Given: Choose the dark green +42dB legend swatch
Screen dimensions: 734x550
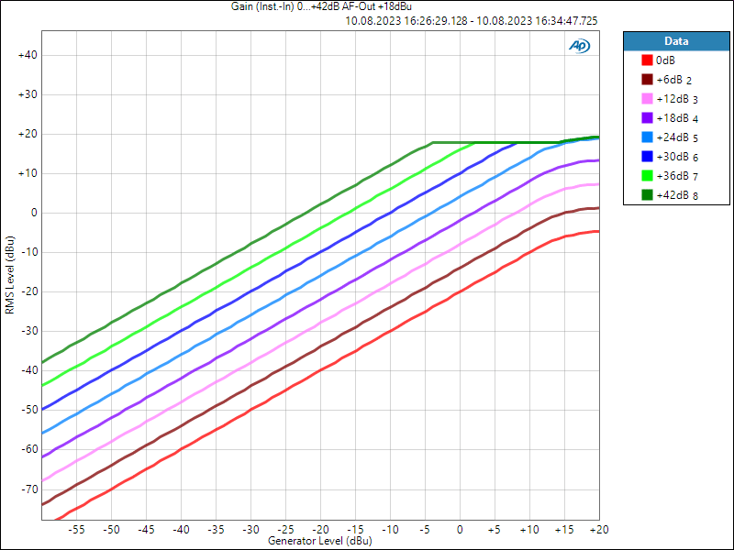Looking at the screenshot, I should [648, 194].
